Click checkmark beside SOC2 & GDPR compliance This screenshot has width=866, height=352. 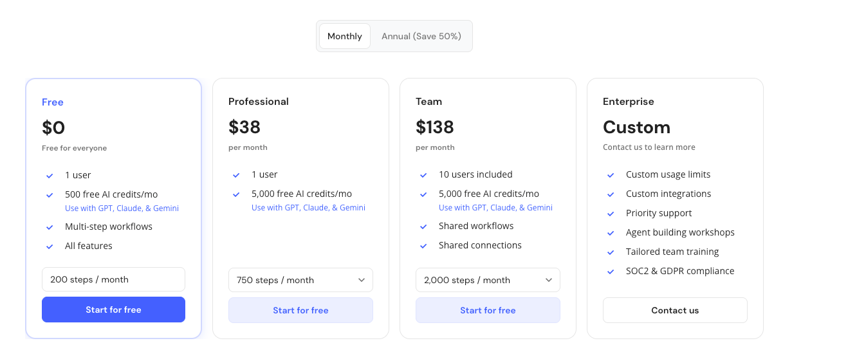click(611, 272)
